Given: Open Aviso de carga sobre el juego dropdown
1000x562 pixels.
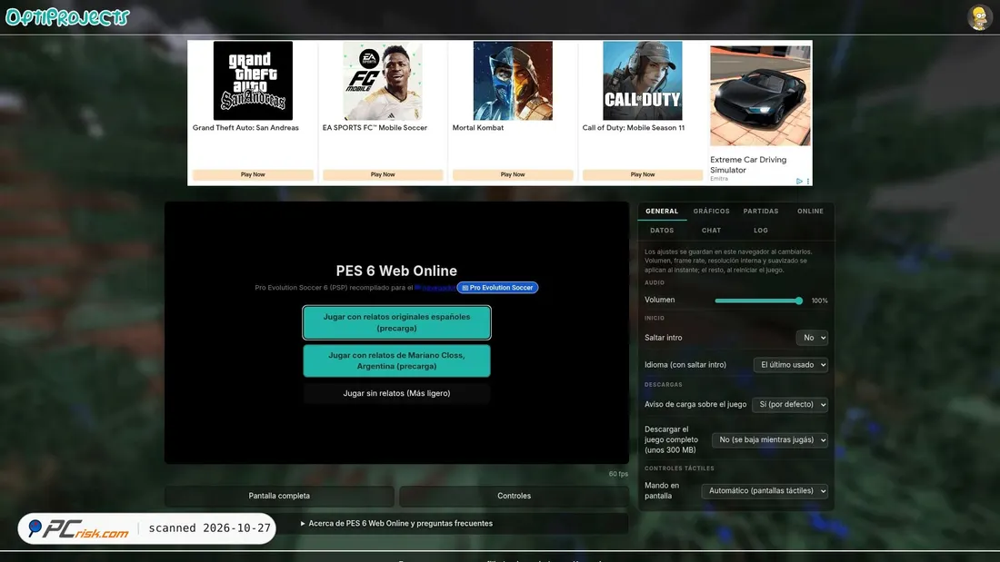Looking at the screenshot, I should pos(789,405).
